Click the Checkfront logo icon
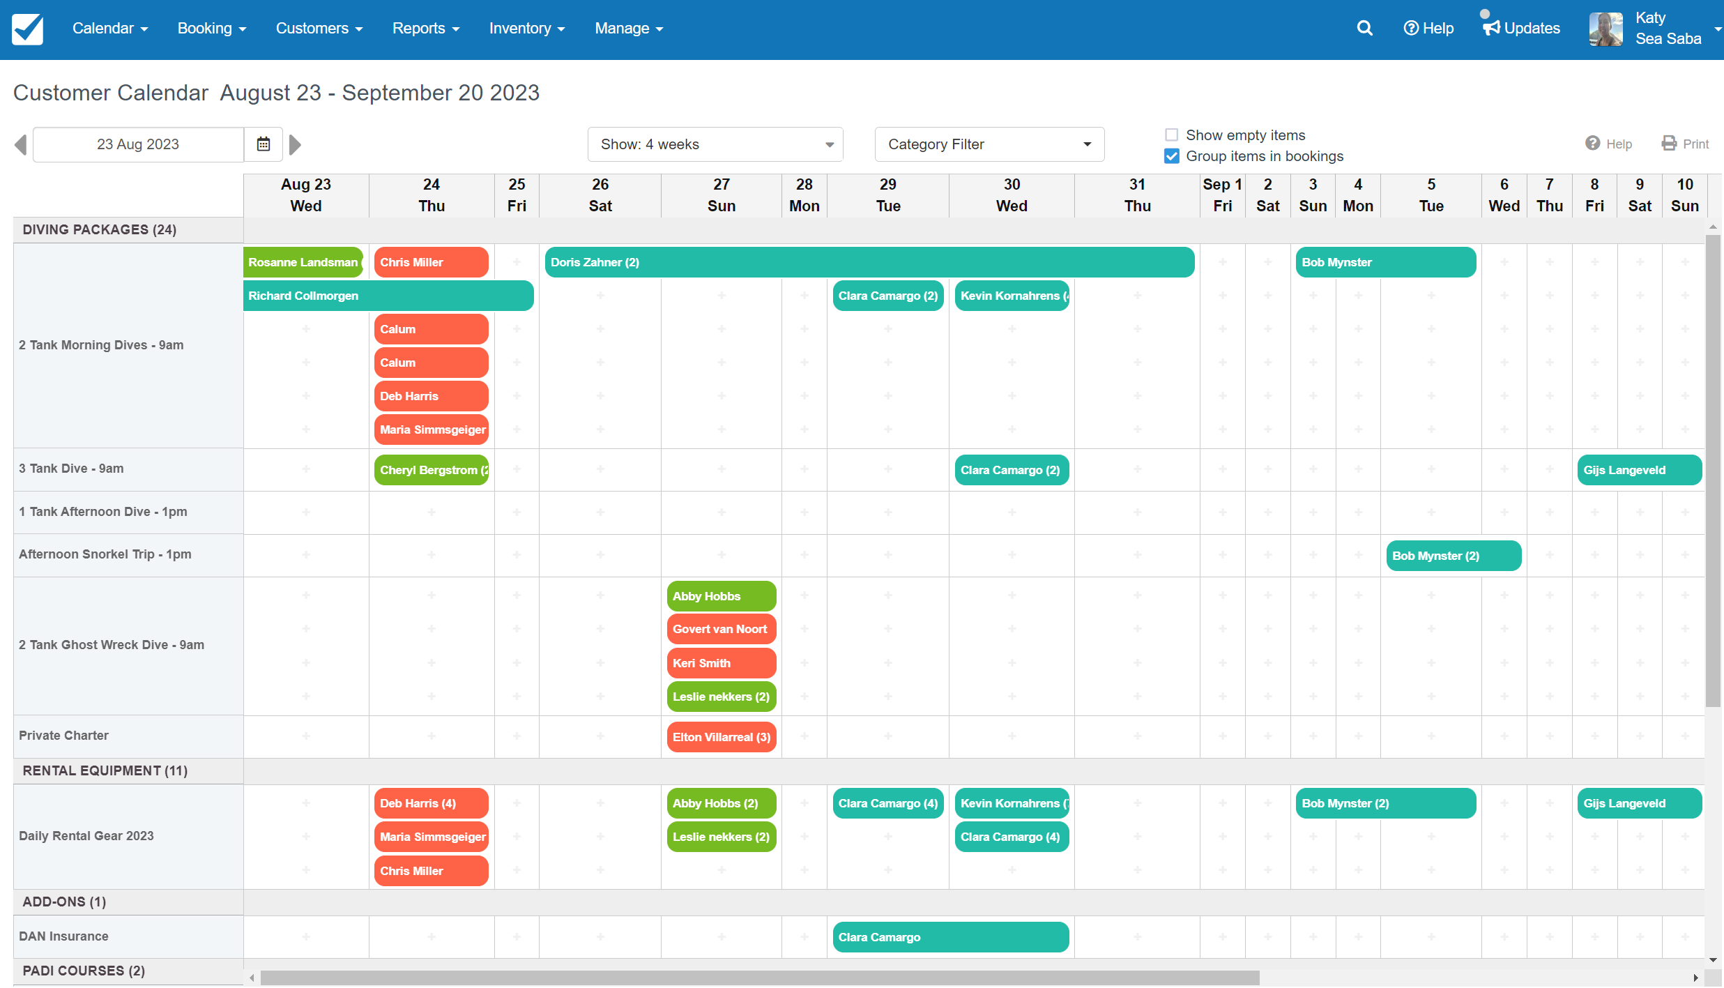This screenshot has height=988, width=1724. [x=28, y=29]
